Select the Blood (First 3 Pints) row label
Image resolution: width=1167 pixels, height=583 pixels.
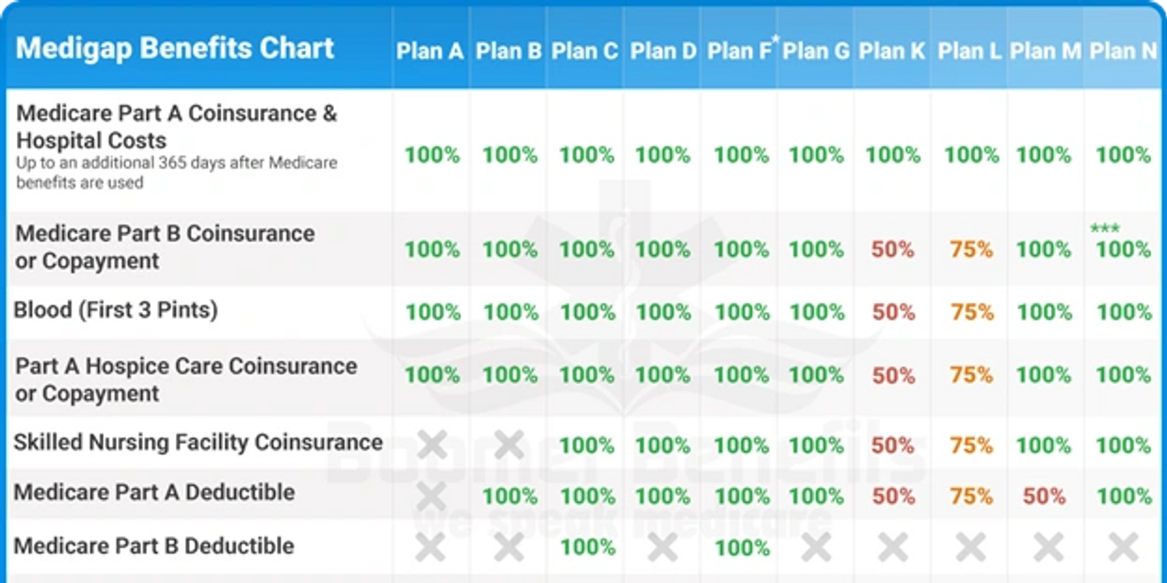tap(116, 309)
